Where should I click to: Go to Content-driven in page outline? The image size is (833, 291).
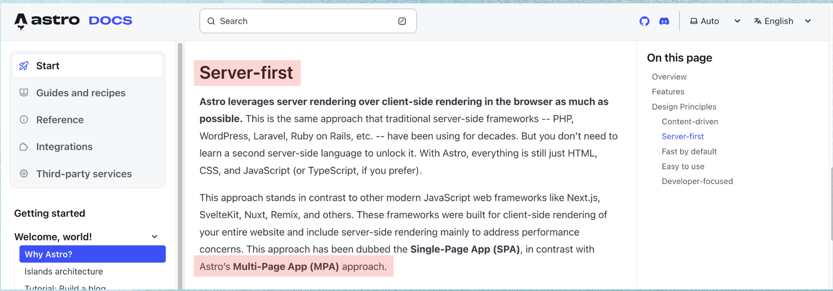pos(690,122)
